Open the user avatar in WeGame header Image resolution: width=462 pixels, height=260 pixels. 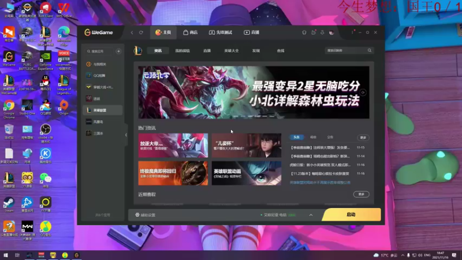tap(331, 32)
